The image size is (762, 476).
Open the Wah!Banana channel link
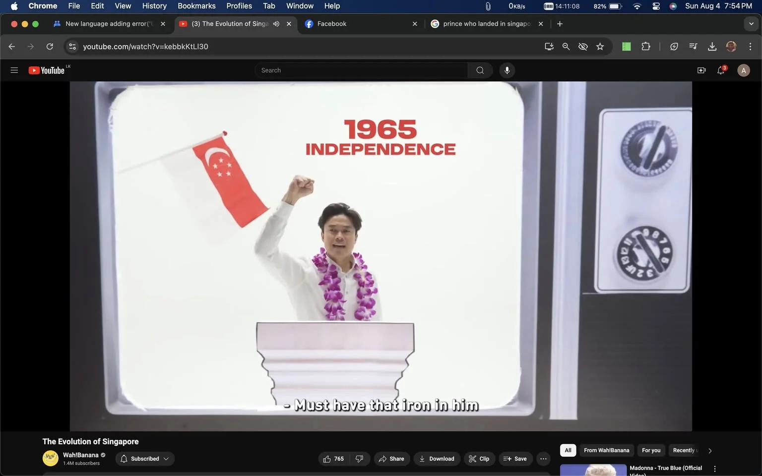(x=81, y=455)
